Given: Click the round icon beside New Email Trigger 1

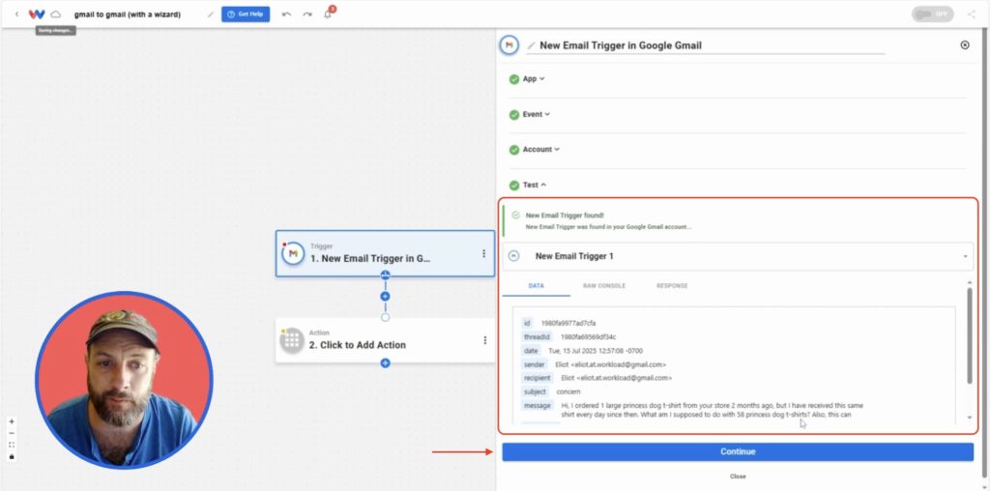Looking at the screenshot, I should coord(514,256).
